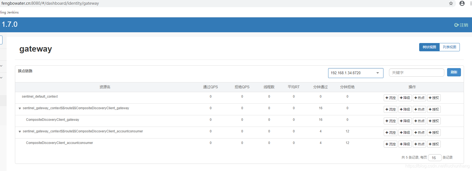
Task: Select the CompositeDiscoveryClient_gateway resource name
Action: pos(53,120)
